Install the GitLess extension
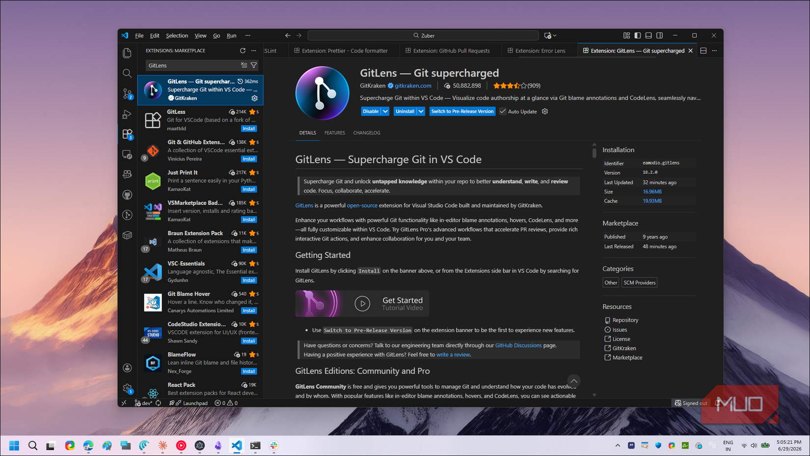The image size is (810, 456). pos(249,129)
